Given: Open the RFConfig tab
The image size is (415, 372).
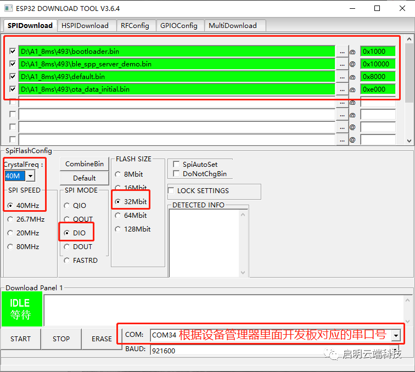Looking at the screenshot, I should tap(135, 26).
